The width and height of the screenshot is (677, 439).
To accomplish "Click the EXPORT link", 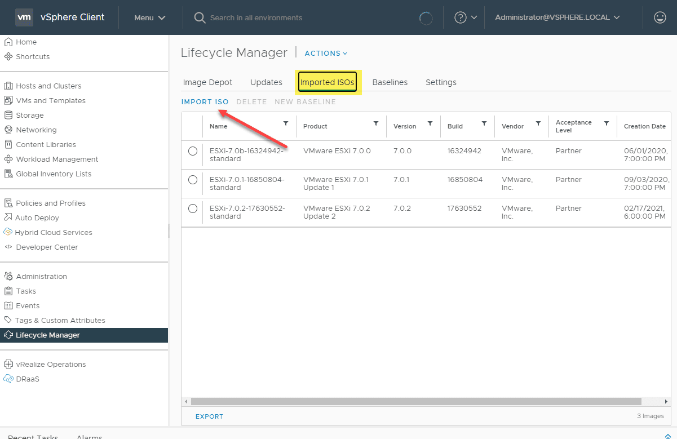I will (209, 416).
